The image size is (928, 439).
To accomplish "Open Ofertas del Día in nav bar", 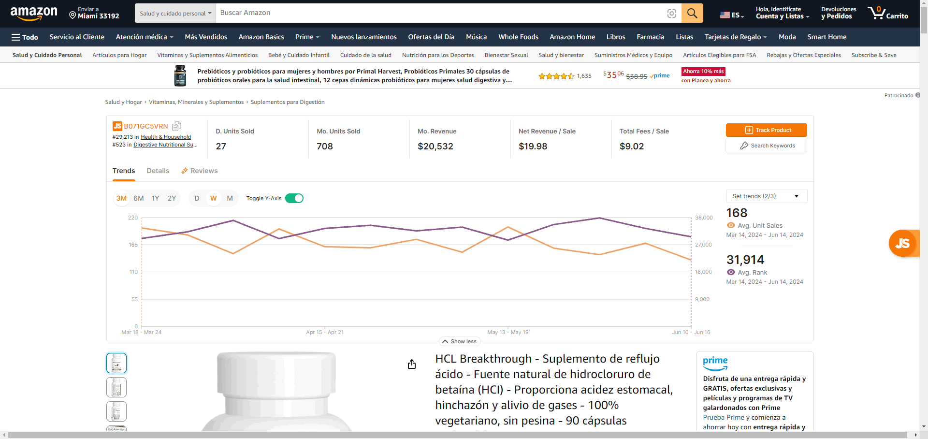I will point(431,37).
